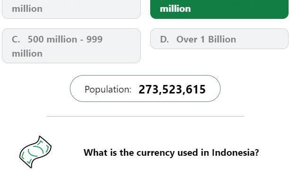Viewport: 290px width, 177px height.
Task: Click the white "million" word in green box
Action: (x=175, y=9)
